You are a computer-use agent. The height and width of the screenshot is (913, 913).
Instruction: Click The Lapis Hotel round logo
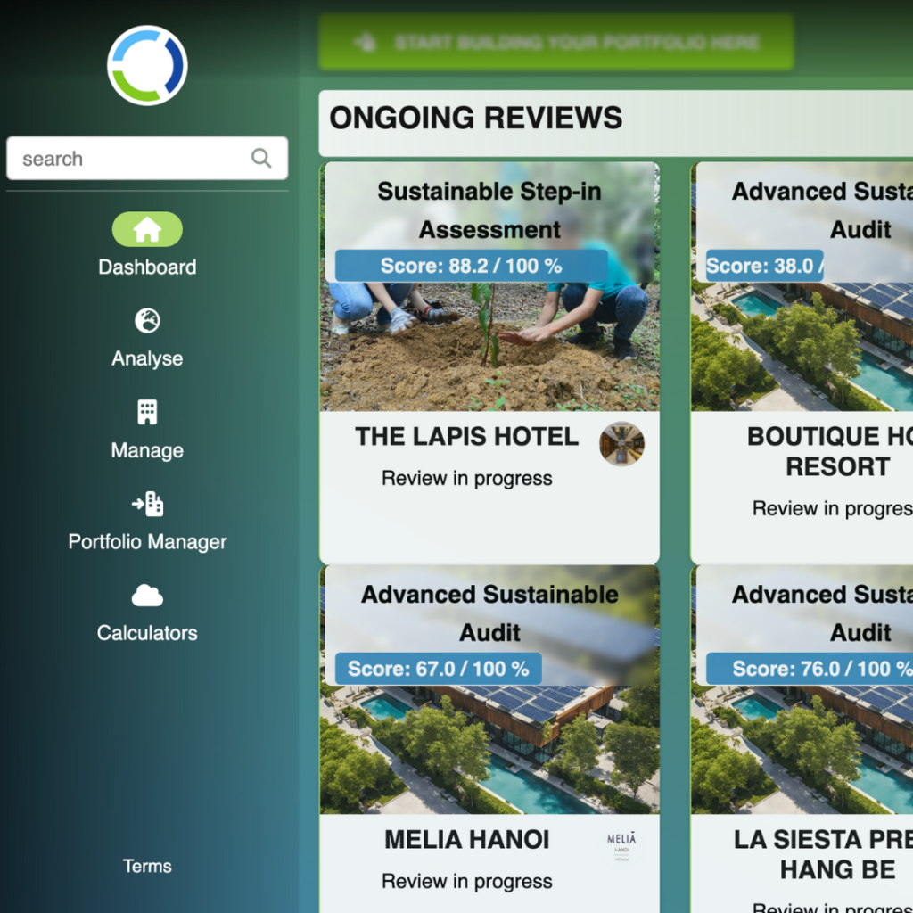click(x=621, y=443)
